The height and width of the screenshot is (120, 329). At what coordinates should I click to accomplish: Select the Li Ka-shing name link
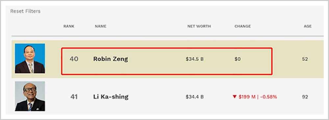coord(111,97)
